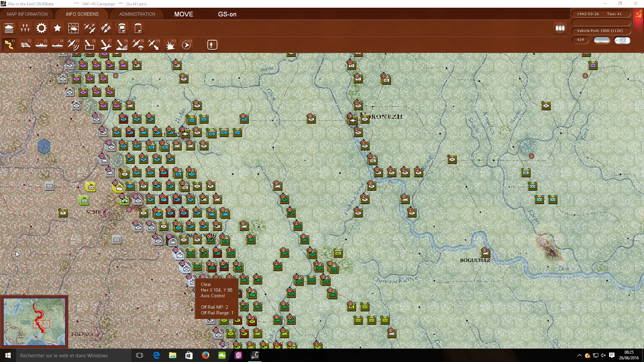This screenshot has height=362, width=644.
Task: Select F7 bomb airfield mode
Action: tap(106, 45)
